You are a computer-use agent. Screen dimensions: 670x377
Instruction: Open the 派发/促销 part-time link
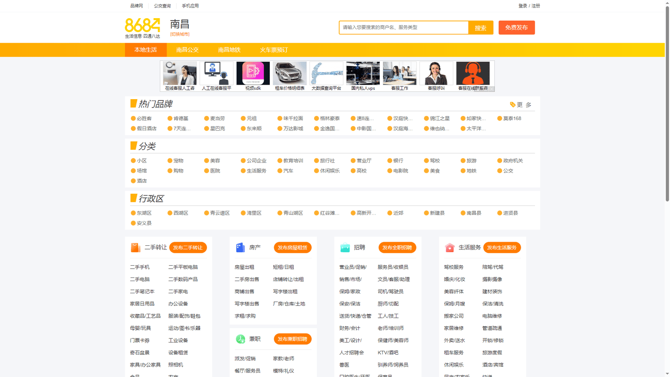(x=245, y=358)
